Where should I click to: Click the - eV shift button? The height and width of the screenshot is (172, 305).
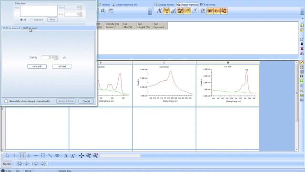(x=62, y=66)
